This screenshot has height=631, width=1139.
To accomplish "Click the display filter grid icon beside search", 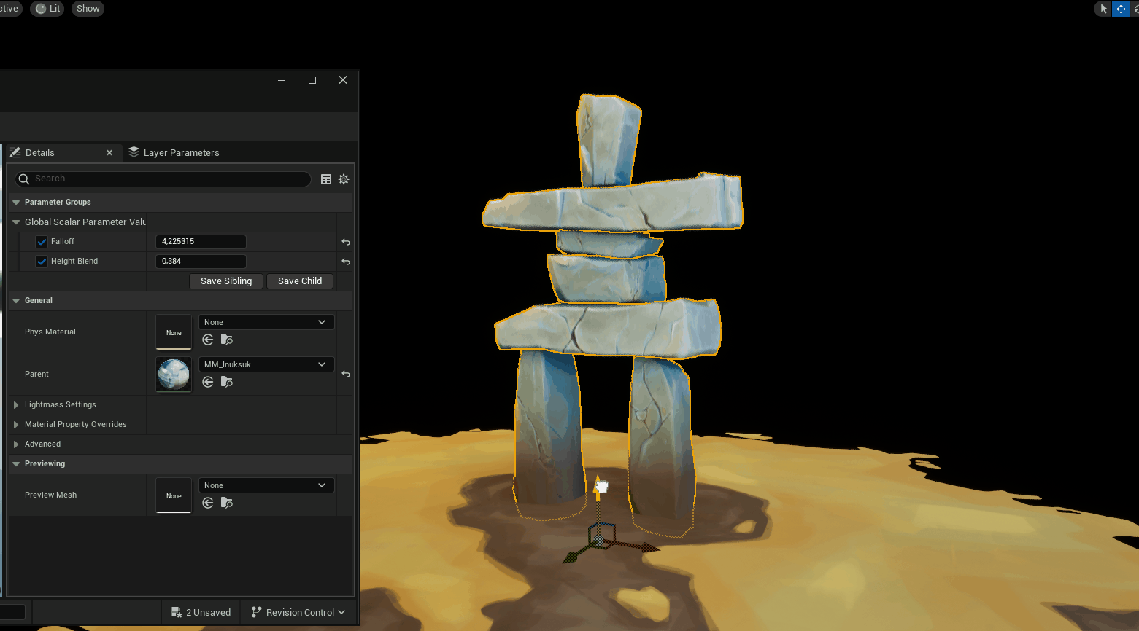I will [x=325, y=179].
